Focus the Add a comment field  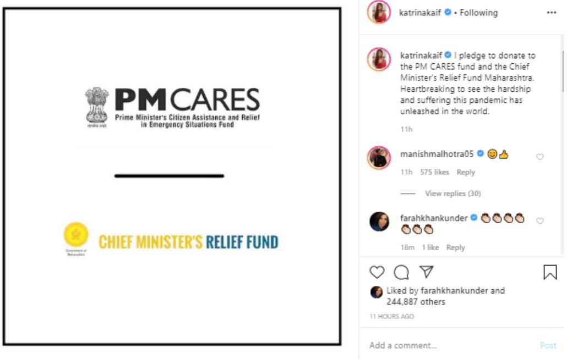point(452,346)
